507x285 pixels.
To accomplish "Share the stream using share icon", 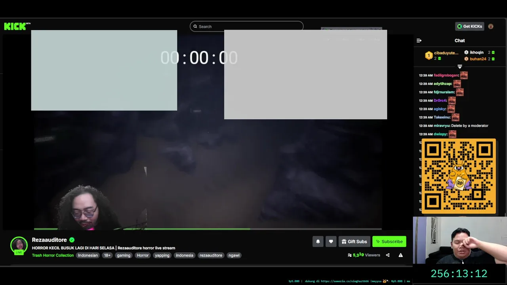I will (x=388, y=255).
